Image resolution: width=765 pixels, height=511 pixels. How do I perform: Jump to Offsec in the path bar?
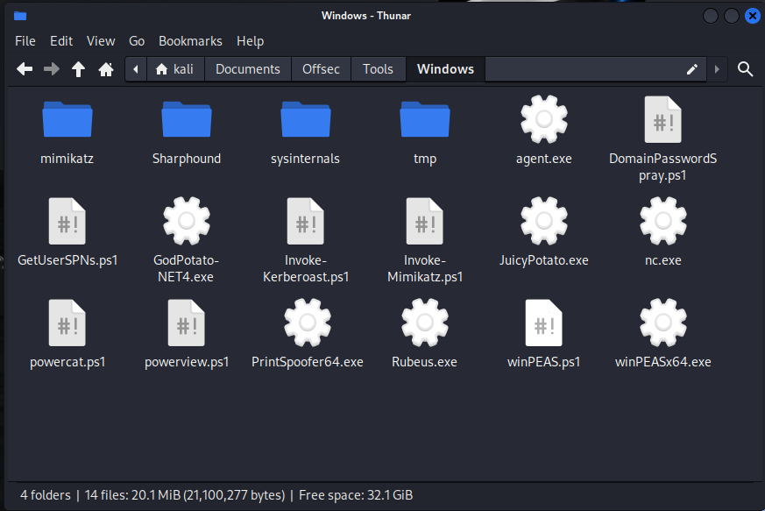(321, 69)
